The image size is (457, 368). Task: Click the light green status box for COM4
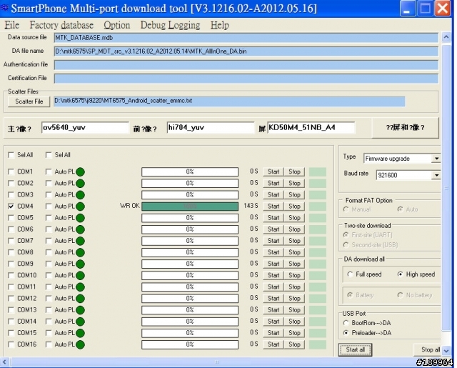click(x=318, y=207)
